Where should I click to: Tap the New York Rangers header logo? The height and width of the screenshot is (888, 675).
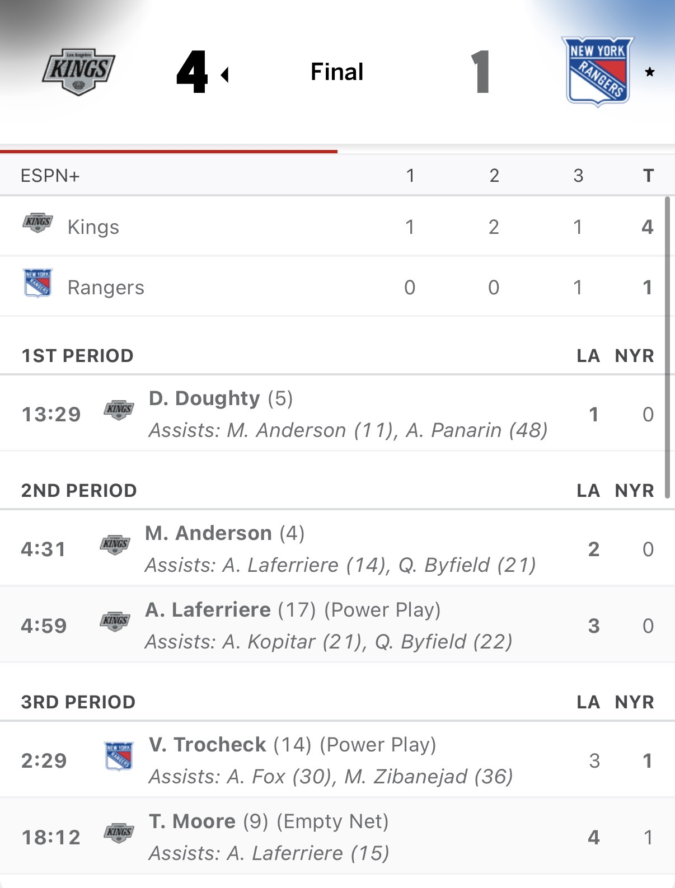[598, 72]
